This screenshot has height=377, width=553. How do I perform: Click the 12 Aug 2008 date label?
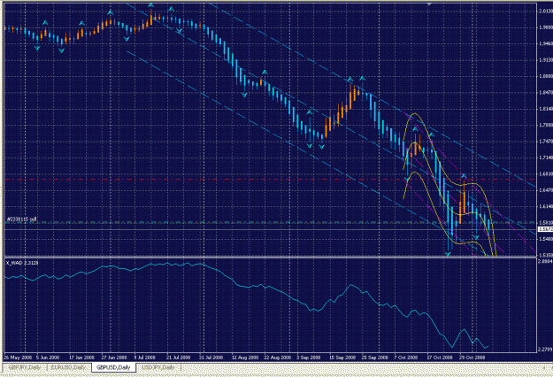[244, 358]
